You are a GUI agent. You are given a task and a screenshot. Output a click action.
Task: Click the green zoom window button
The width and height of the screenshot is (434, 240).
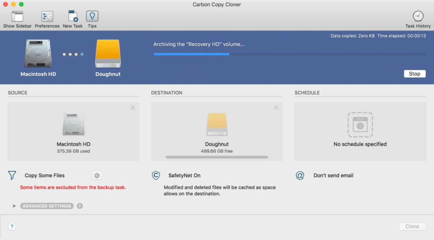coord(21,4)
